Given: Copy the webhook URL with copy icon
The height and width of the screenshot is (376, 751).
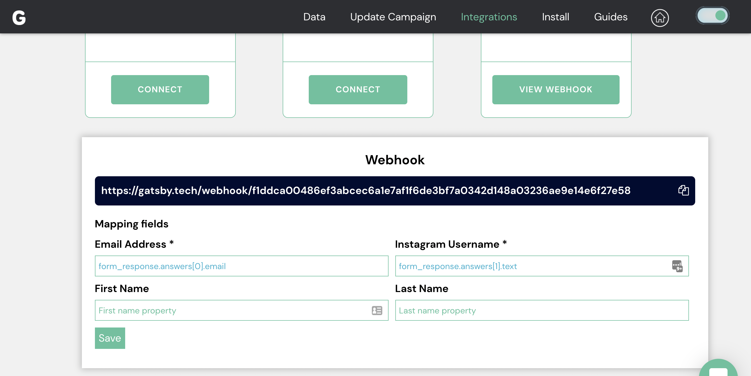Looking at the screenshot, I should 683,190.
